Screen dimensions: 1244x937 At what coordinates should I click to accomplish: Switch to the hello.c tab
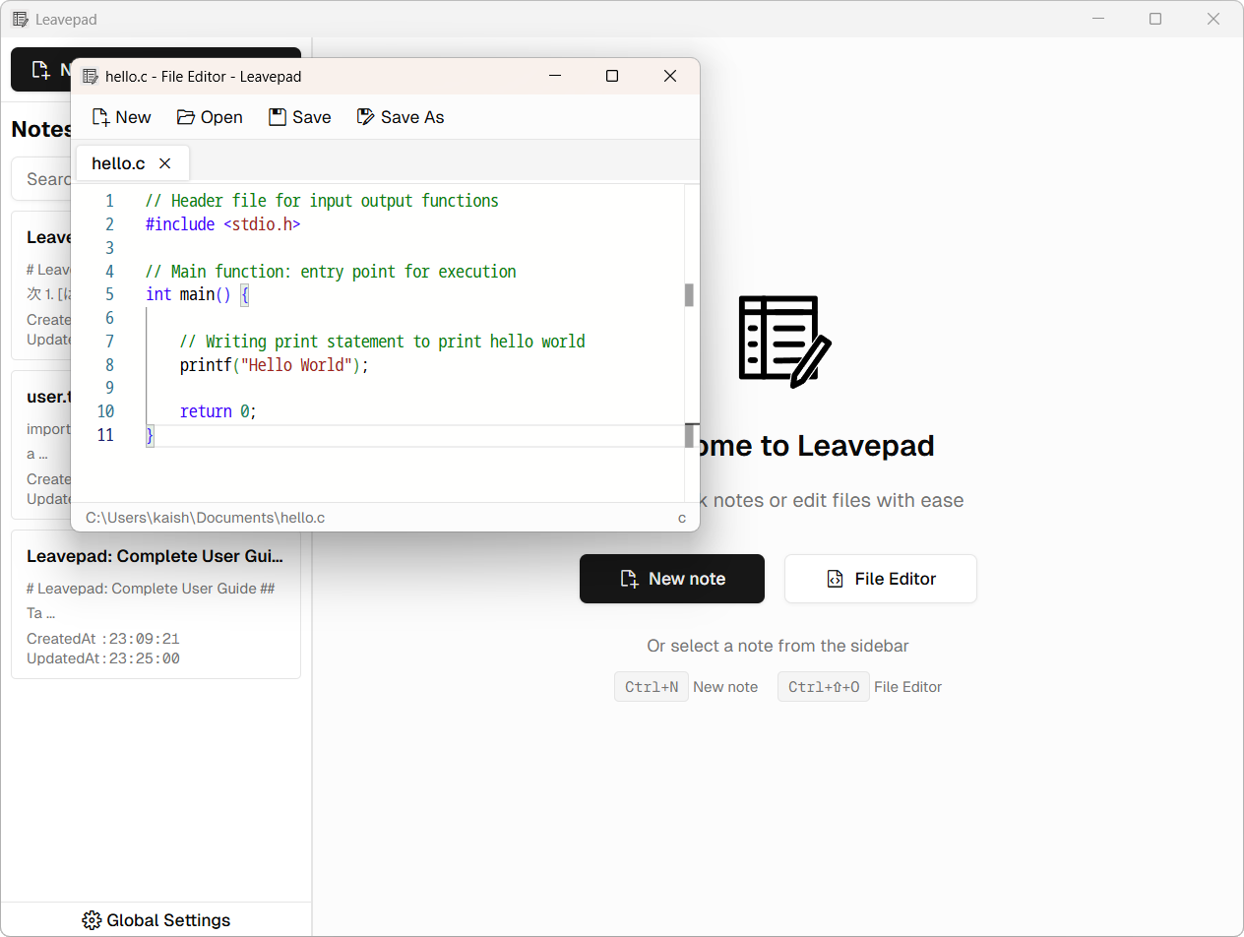(x=118, y=163)
